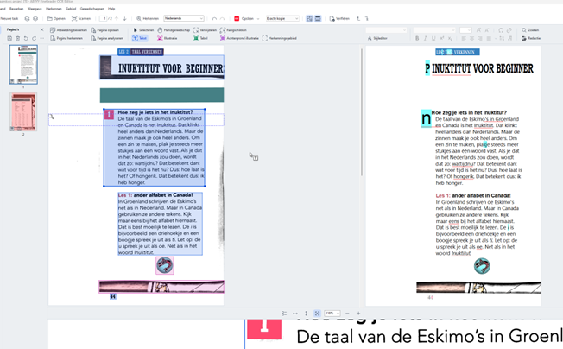This screenshot has width=563, height=349.
Task: Open the Herkennen menu
Action: (54, 8)
